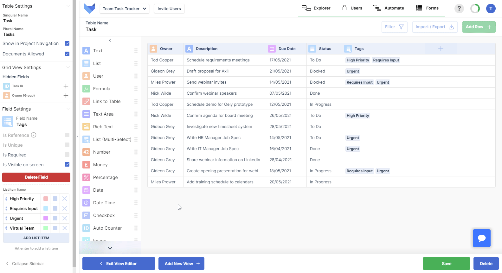Open the Users tab
Viewport: 502px width, 273px height.
tap(352, 8)
